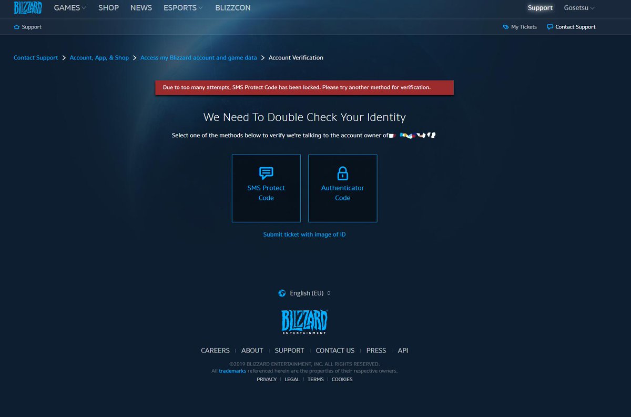
Task: Open the Games dropdown menu
Action: [x=70, y=8]
